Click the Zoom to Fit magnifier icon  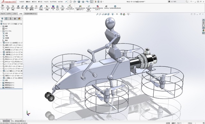(x=97, y=14)
